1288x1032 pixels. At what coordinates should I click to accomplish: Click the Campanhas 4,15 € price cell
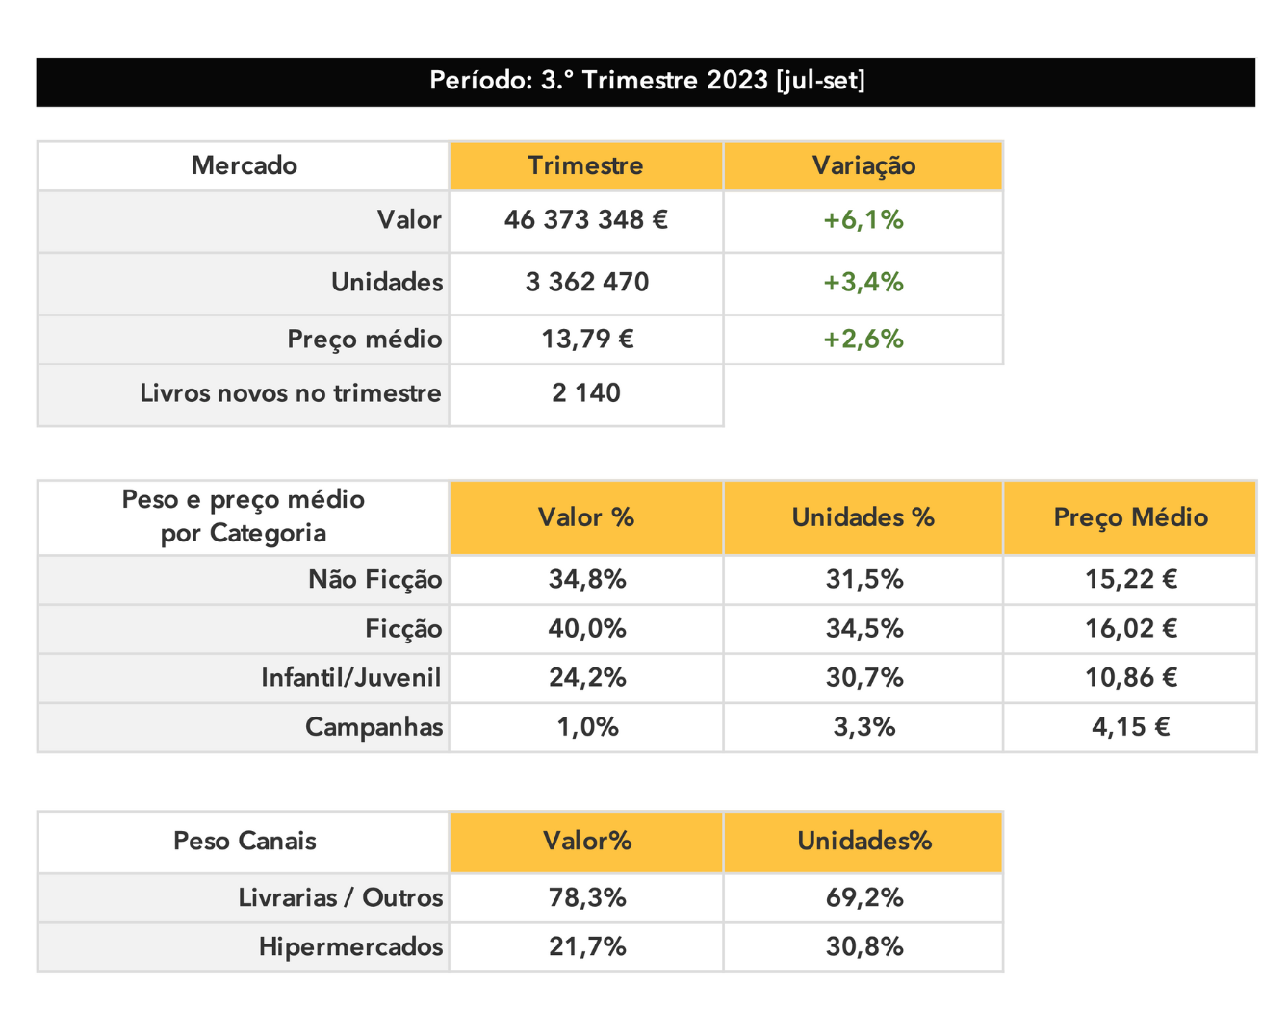1130,727
